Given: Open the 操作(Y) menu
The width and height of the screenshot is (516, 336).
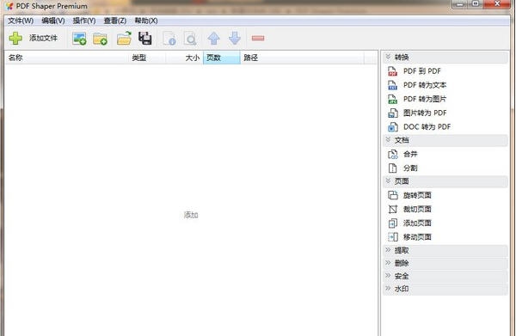Looking at the screenshot, I should click(x=84, y=21).
